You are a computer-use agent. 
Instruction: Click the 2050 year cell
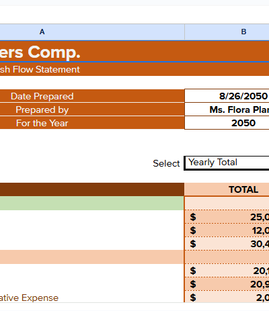click(x=227, y=123)
